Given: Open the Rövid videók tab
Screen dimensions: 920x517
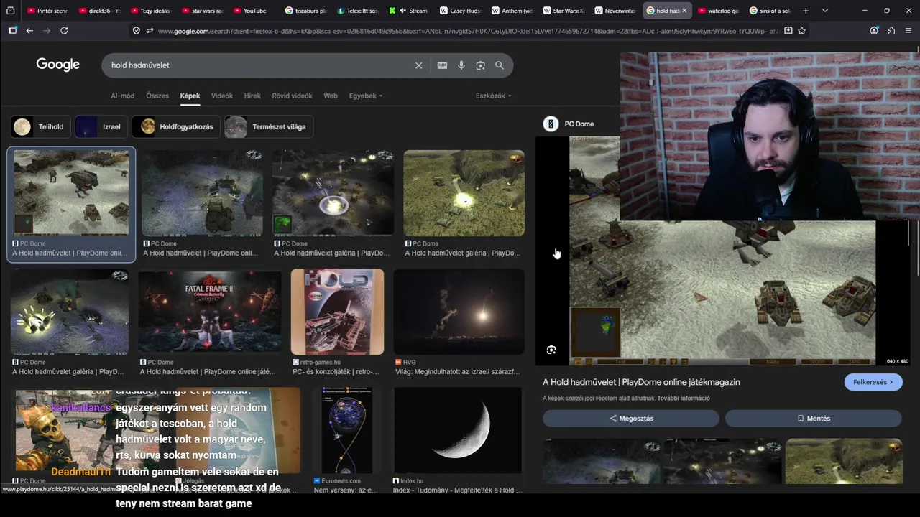Looking at the screenshot, I should [292, 96].
